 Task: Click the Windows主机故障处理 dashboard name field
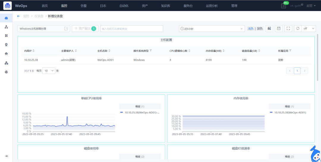click(44, 28)
